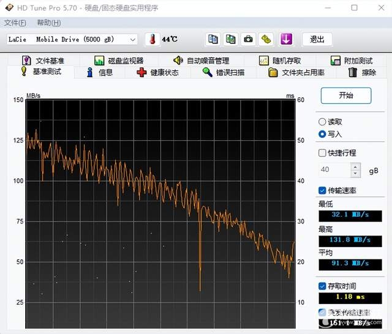This screenshot has height=334, width=392.
Task: Click the copy screenshot to clipboard icon
Action: 230,39
